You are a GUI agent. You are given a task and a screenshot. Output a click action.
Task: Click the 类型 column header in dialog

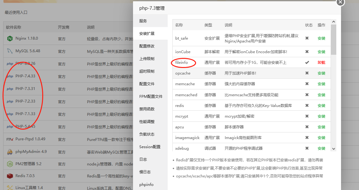(208, 25)
